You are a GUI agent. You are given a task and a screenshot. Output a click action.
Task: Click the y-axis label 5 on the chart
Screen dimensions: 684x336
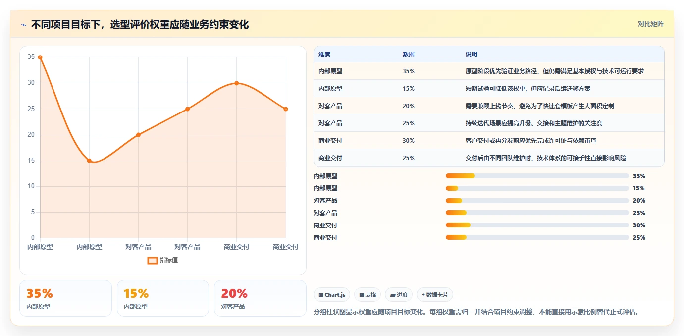[x=33, y=212]
